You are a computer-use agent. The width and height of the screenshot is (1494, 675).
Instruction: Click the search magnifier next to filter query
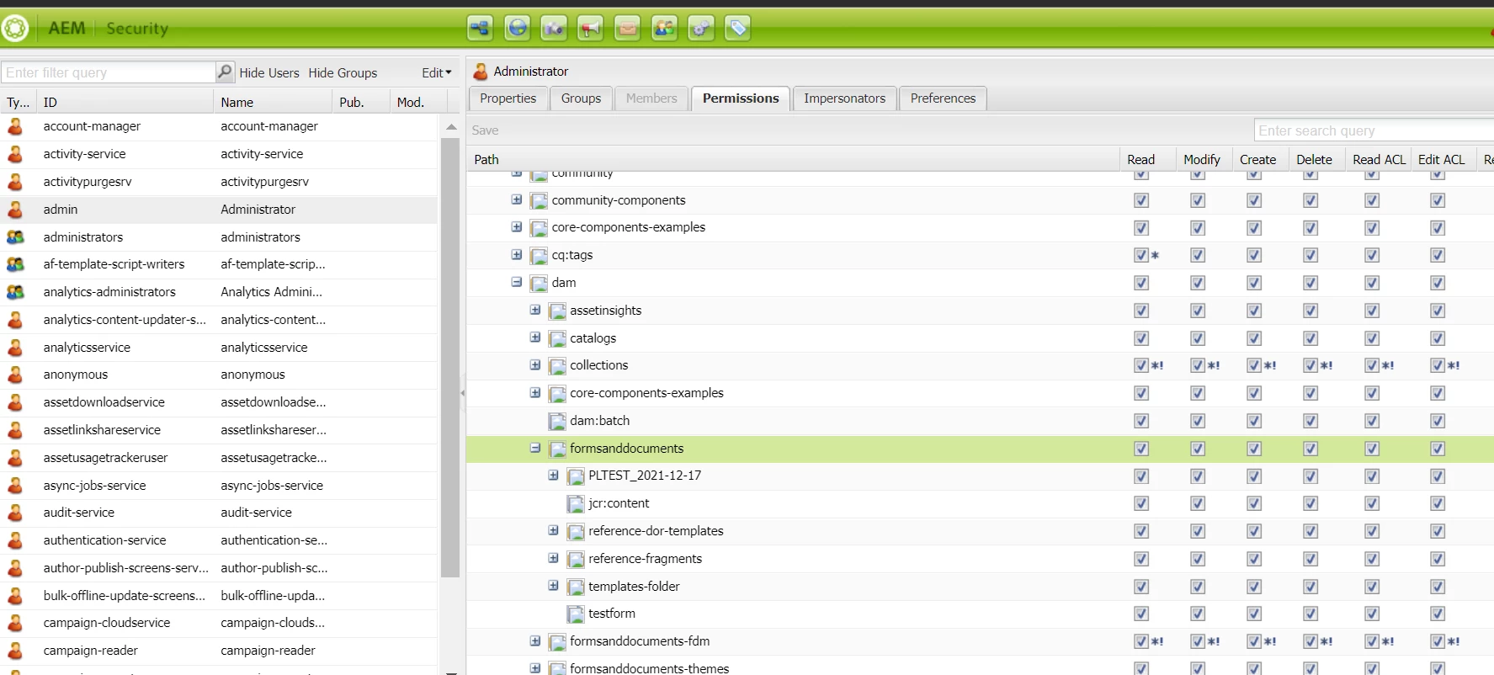tap(224, 72)
